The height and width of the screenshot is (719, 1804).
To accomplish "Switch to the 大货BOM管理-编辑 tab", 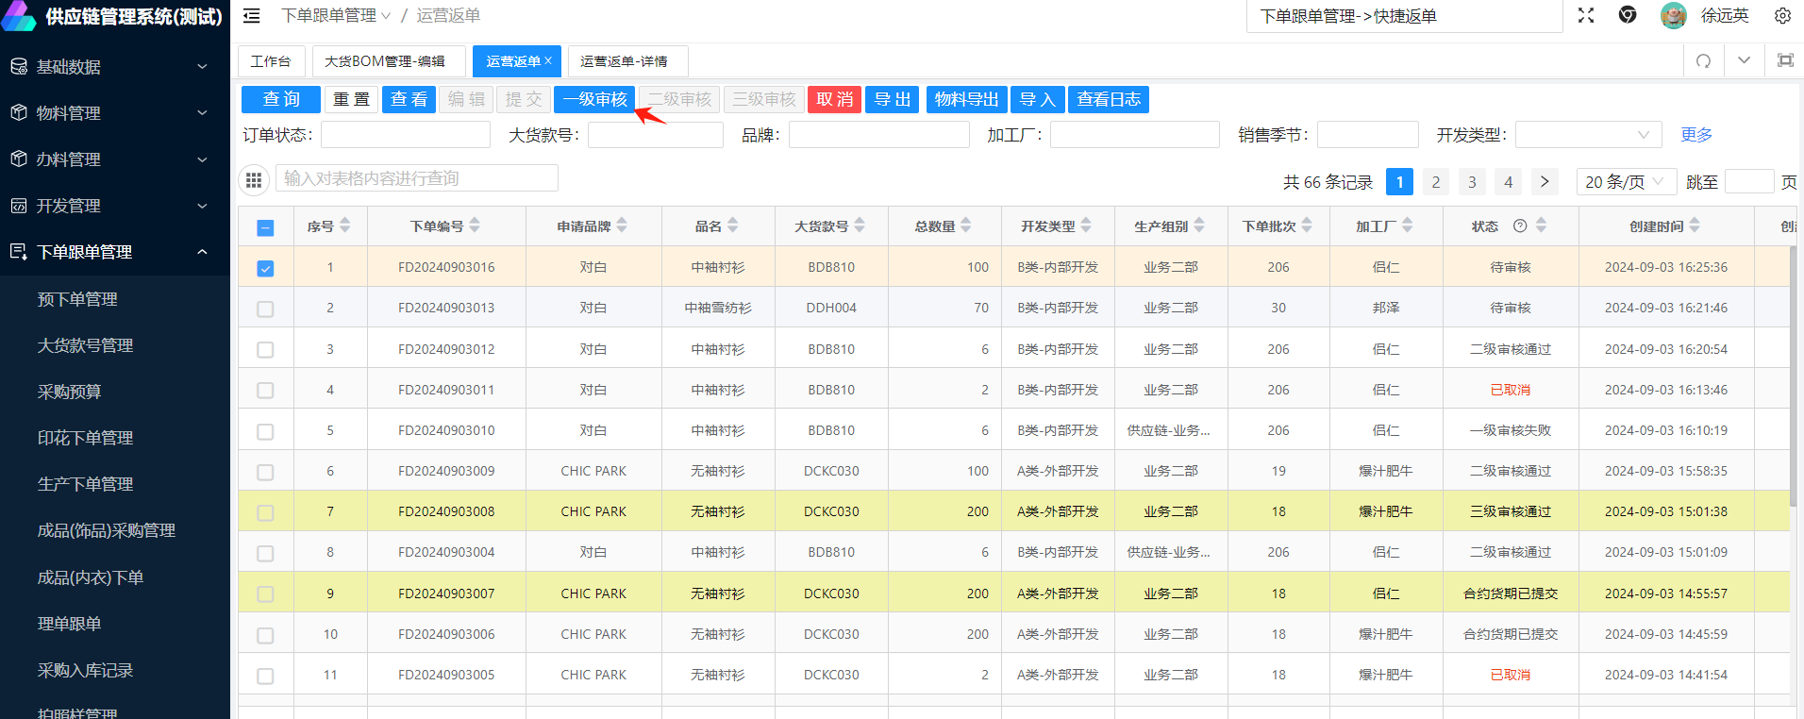I will point(385,61).
